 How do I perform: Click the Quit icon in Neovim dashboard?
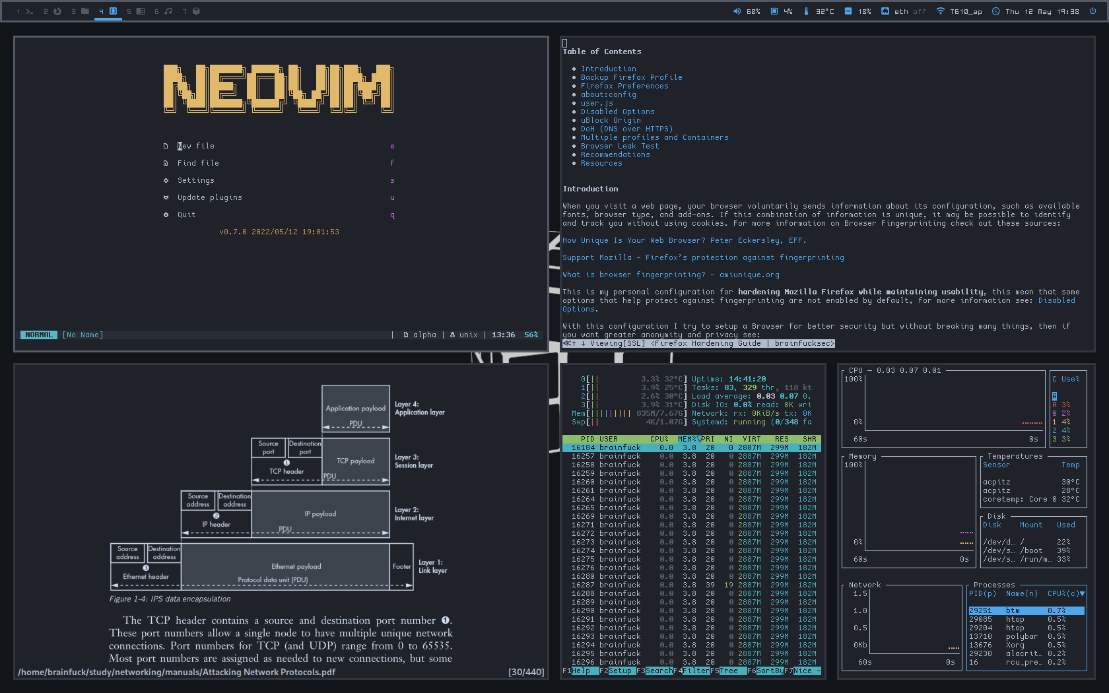pyautogui.click(x=166, y=214)
